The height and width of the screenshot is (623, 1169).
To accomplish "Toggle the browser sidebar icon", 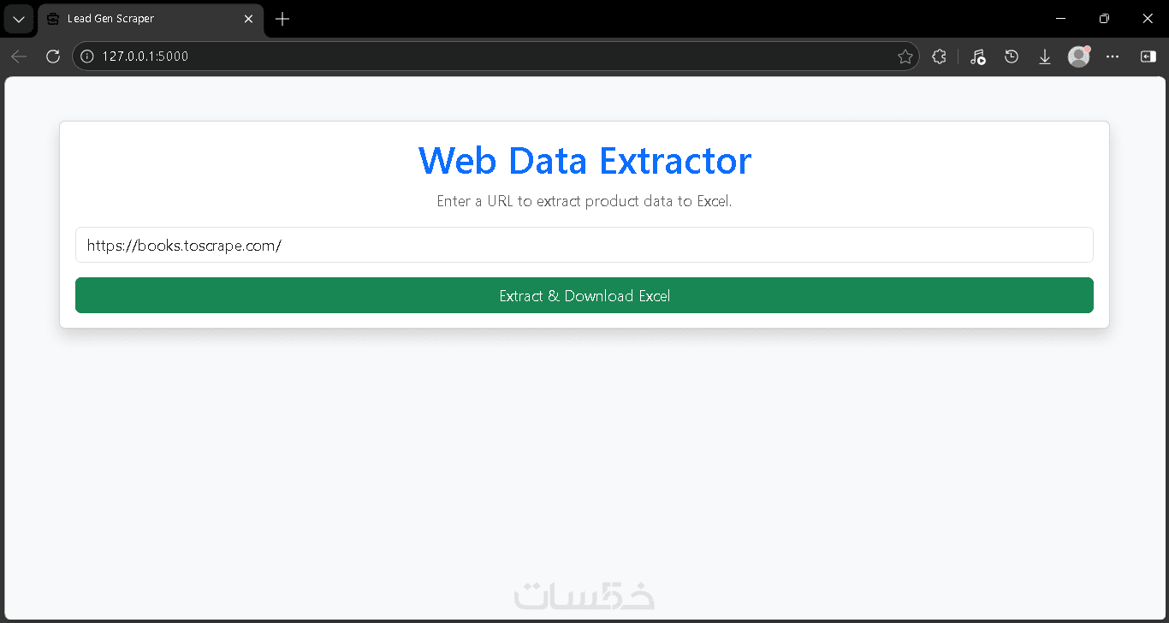I will [1148, 56].
